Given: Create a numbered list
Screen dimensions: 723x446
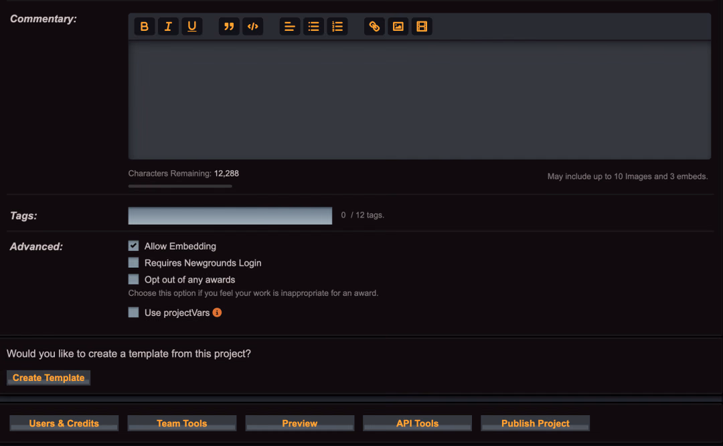Looking at the screenshot, I should pyautogui.click(x=337, y=26).
